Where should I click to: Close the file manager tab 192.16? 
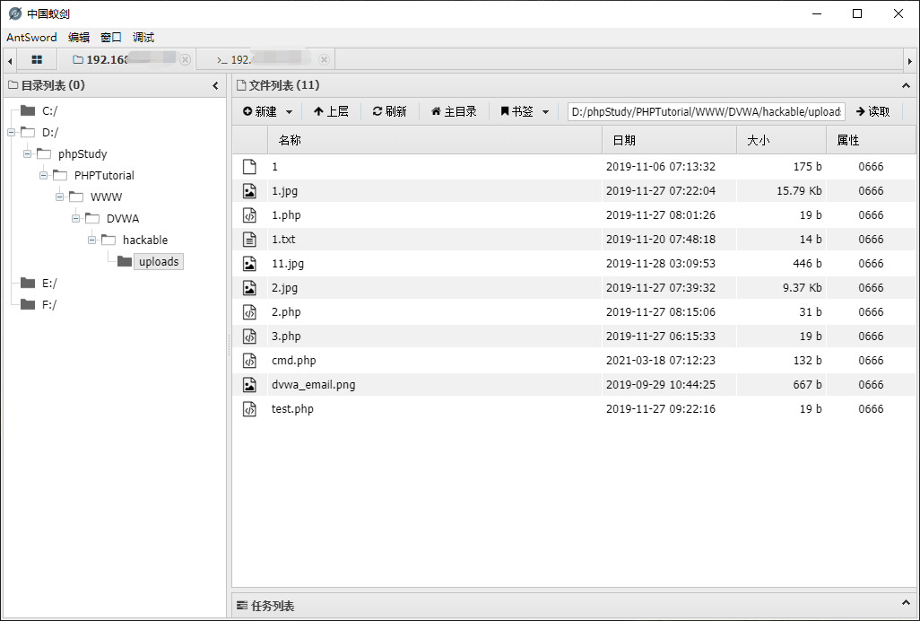pos(185,60)
